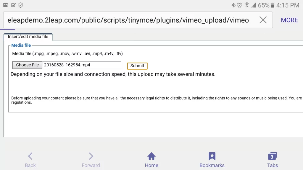
Task: Click the Media file section heading
Action: [21, 45]
